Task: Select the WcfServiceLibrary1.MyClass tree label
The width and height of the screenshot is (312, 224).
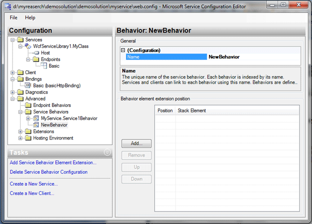Action: pyautogui.click(x=61, y=46)
